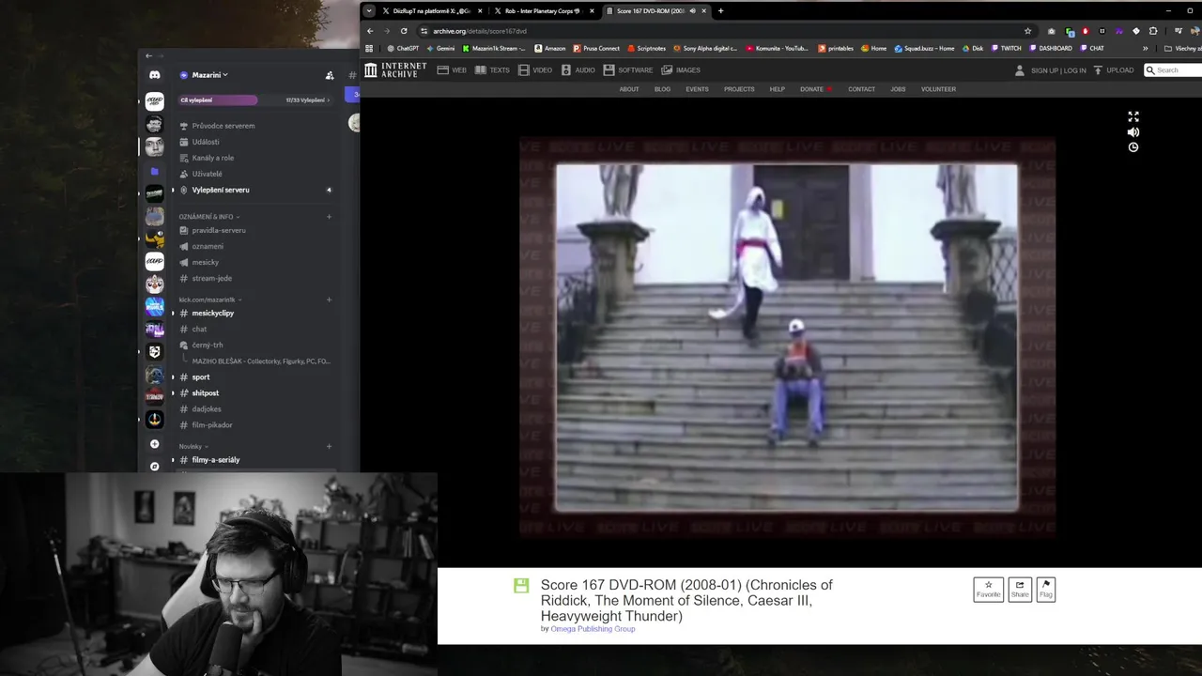
Task: Open the WEB media section
Action: tap(453, 69)
